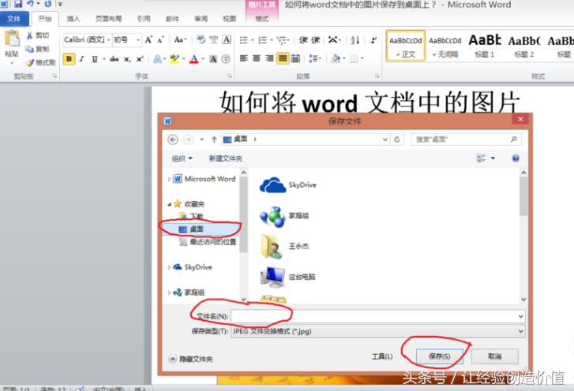Click the Numbering list icon
Image resolution: width=574 pixels, height=391 pixels.
[x=262, y=40]
